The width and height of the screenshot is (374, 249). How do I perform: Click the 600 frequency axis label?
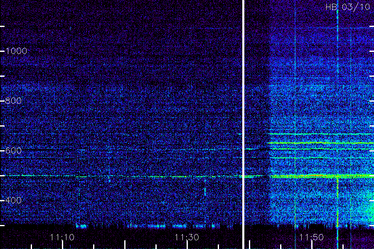coord(13,151)
